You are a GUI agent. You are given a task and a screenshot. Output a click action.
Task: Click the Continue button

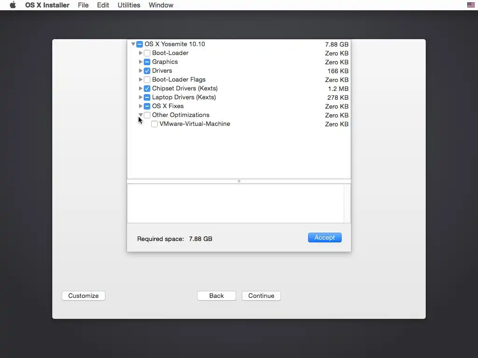tap(261, 296)
